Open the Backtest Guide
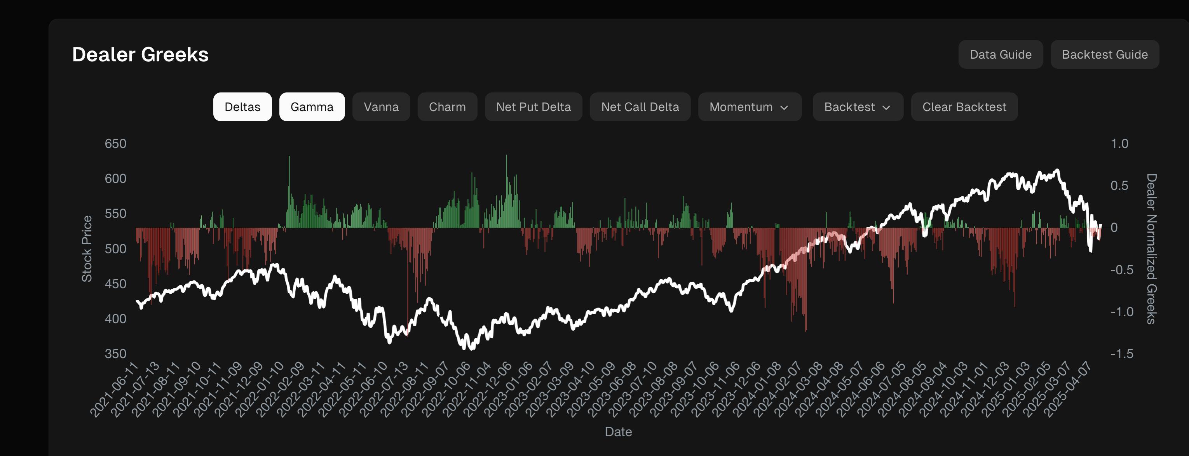This screenshot has width=1189, height=456. tap(1105, 54)
